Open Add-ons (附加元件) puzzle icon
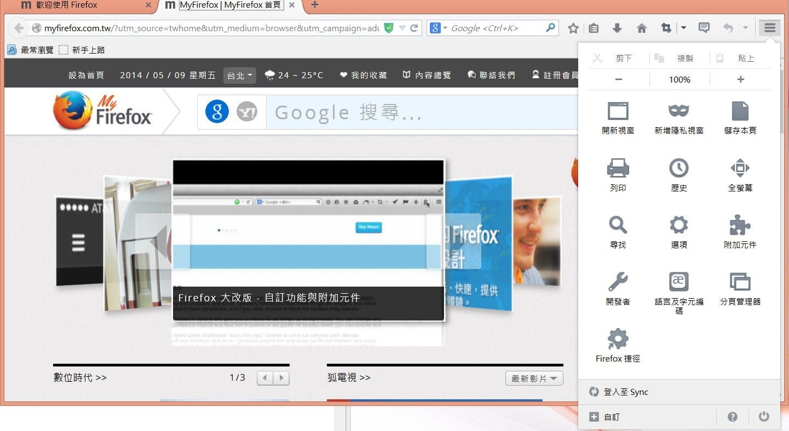 tap(740, 232)
